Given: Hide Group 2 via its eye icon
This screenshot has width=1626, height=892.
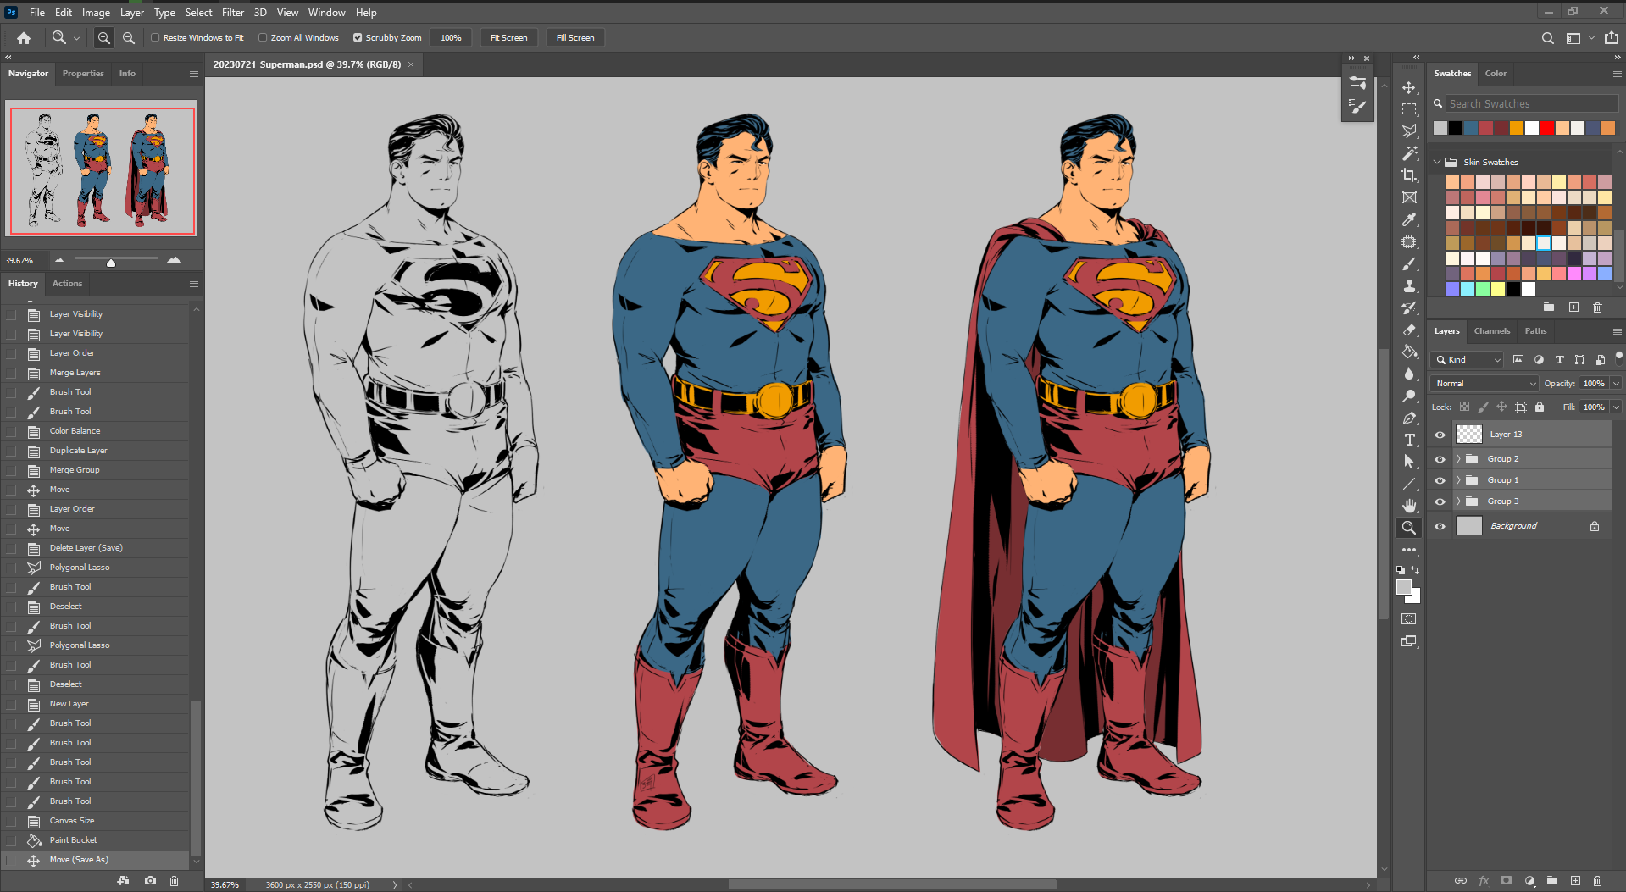Looking at the screenshot, I should (x=1440, y=459).
